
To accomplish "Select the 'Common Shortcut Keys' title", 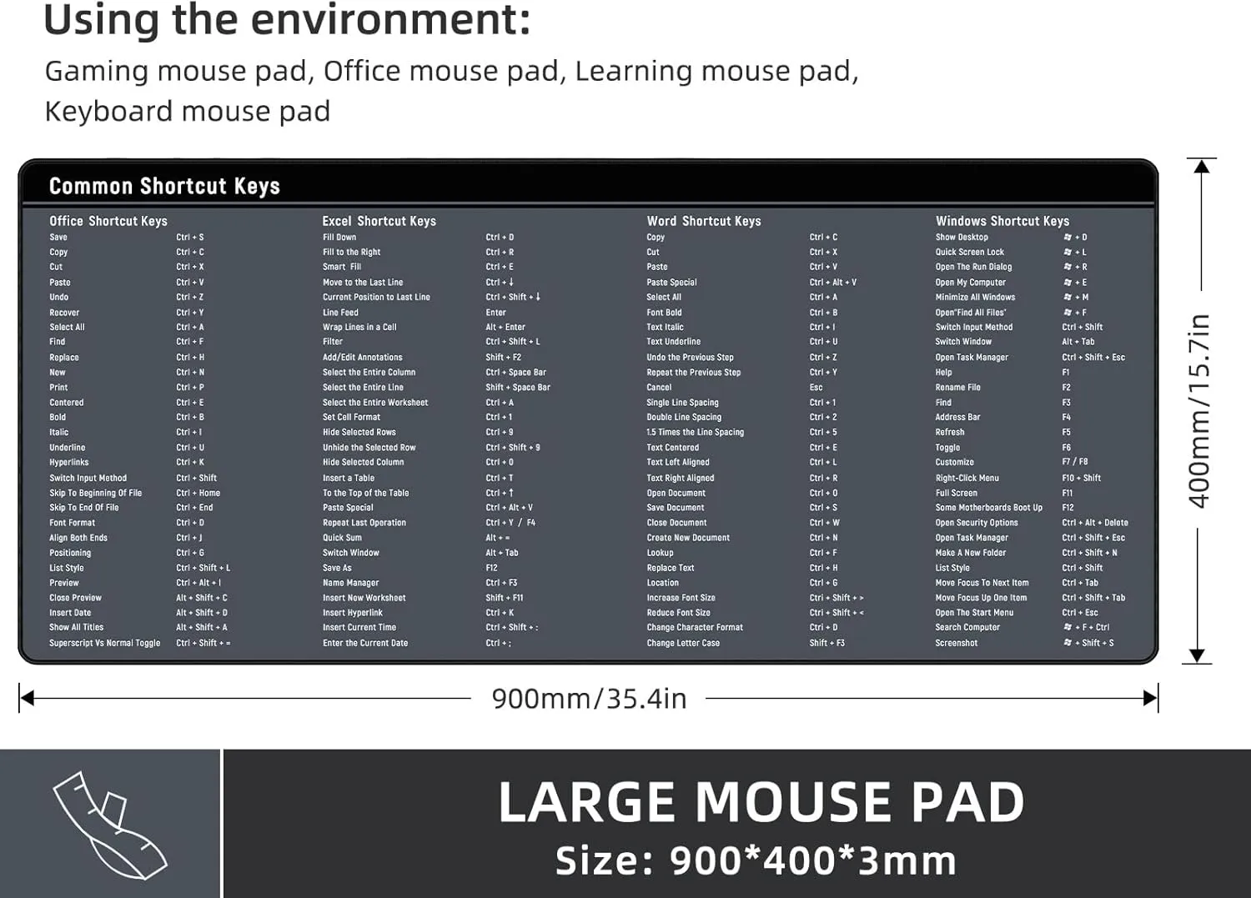I will 164,186.
